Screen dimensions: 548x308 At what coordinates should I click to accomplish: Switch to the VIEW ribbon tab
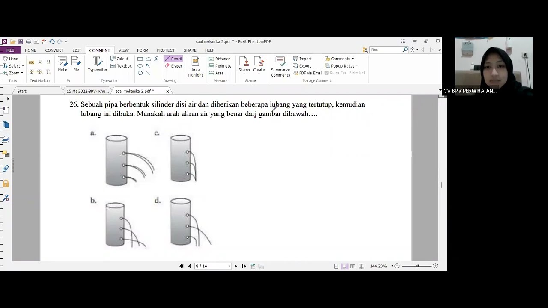[x=123, y=50]
